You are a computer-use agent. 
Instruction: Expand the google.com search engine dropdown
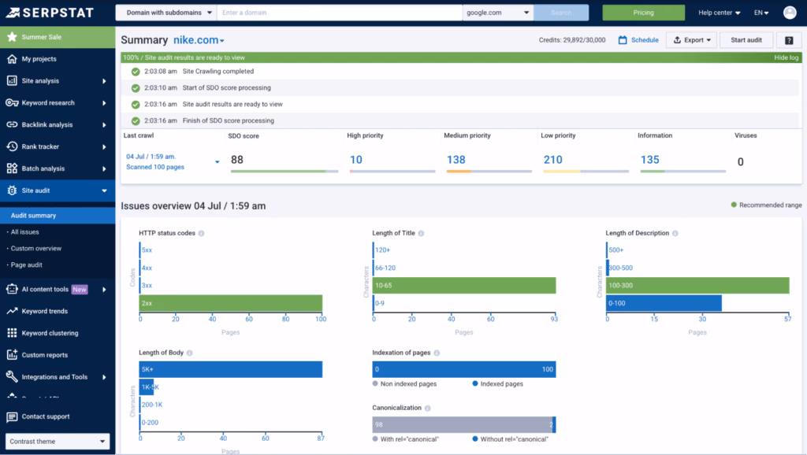point(498,13)
